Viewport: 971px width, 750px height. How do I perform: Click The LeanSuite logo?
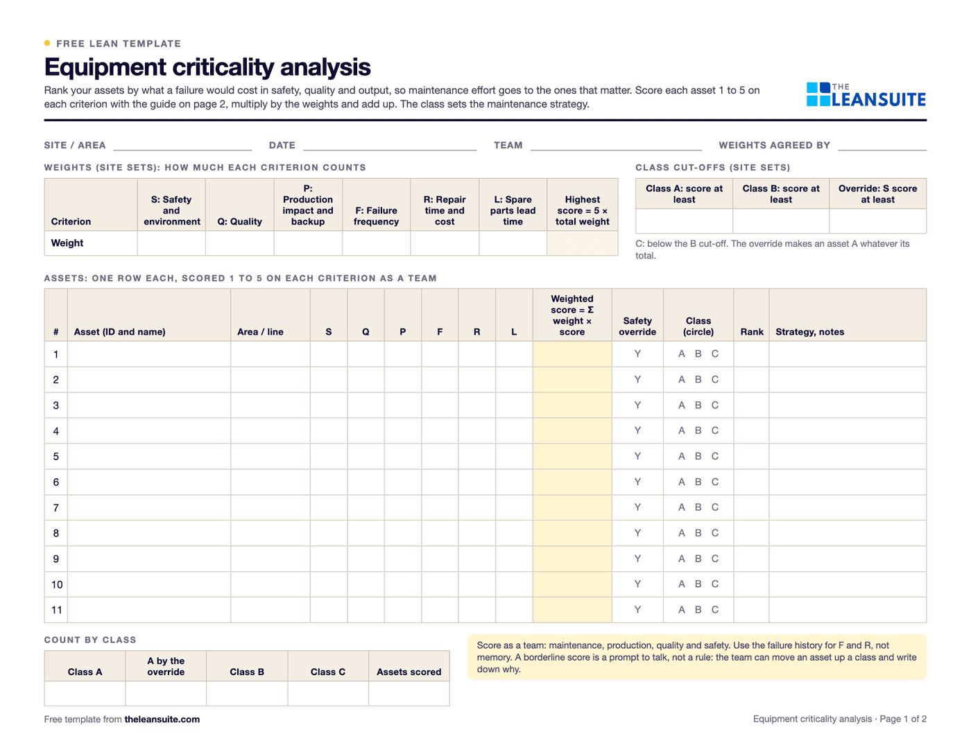point(866,95)
